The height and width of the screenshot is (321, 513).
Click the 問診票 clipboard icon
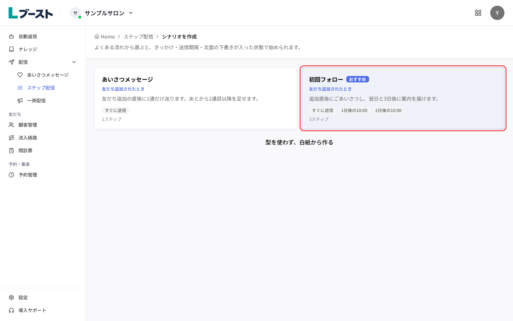pyautogui.click(x=11, y=151)
